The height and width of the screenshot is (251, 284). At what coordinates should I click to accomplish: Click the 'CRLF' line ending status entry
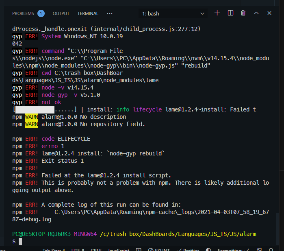point(96,250)
